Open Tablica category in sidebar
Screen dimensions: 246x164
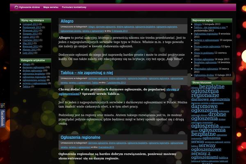(x=26, y=87)
